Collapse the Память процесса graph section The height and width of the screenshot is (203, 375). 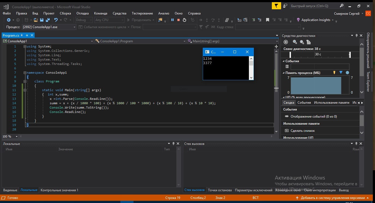283,73
